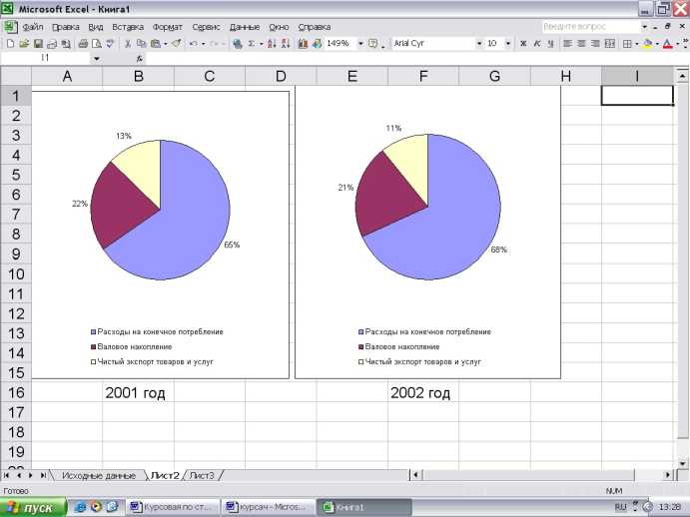This screenshot has width=690, height=517.
Task: Click the Пуск start button
Action: [33, 507]
